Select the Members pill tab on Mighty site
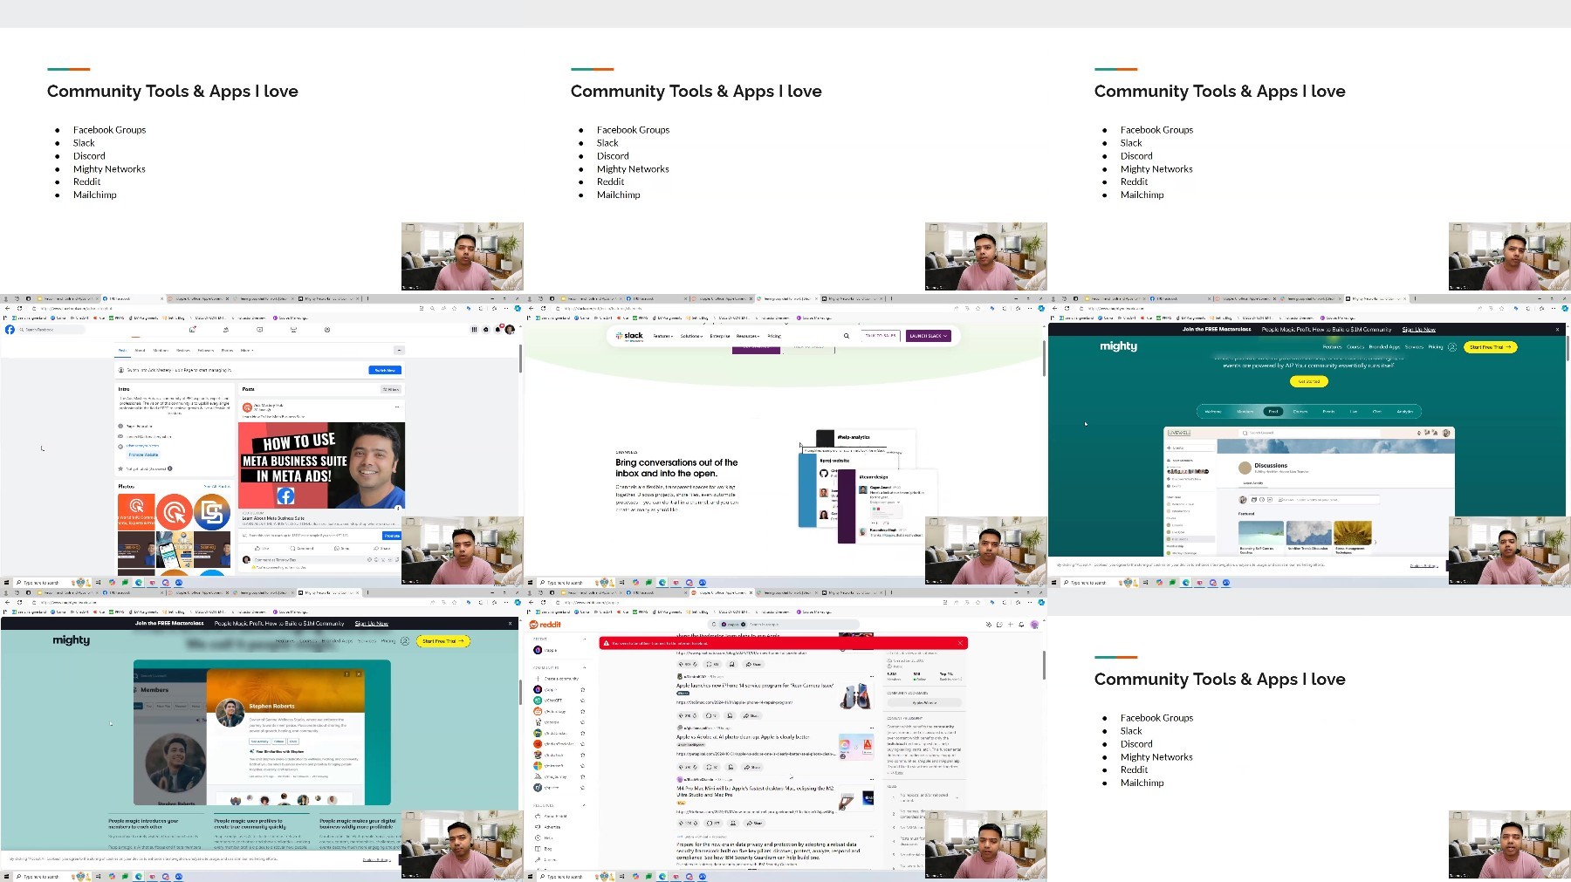 [1245, 411]
